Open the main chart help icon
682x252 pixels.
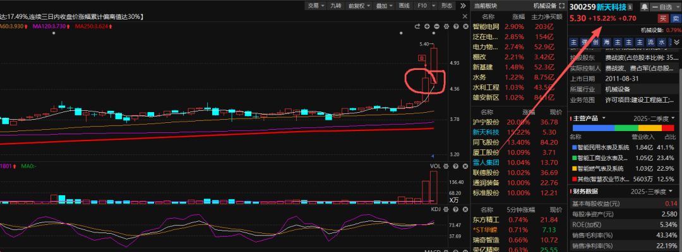[x=455, y=26]
